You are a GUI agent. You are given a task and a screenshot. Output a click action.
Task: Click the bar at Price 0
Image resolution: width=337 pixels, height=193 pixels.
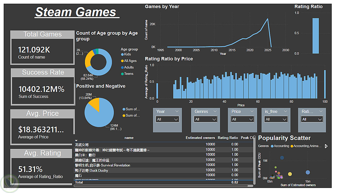157,91
